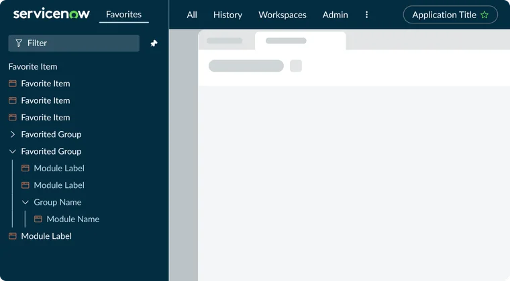Image resolution: width=510 pixels, height=281 pixels.
Task: Open the All menu
Action: (192, 15)
